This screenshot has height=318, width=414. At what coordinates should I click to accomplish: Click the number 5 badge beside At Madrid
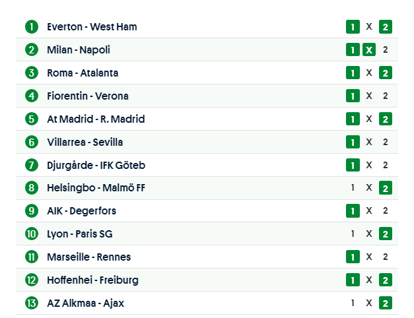32,119
